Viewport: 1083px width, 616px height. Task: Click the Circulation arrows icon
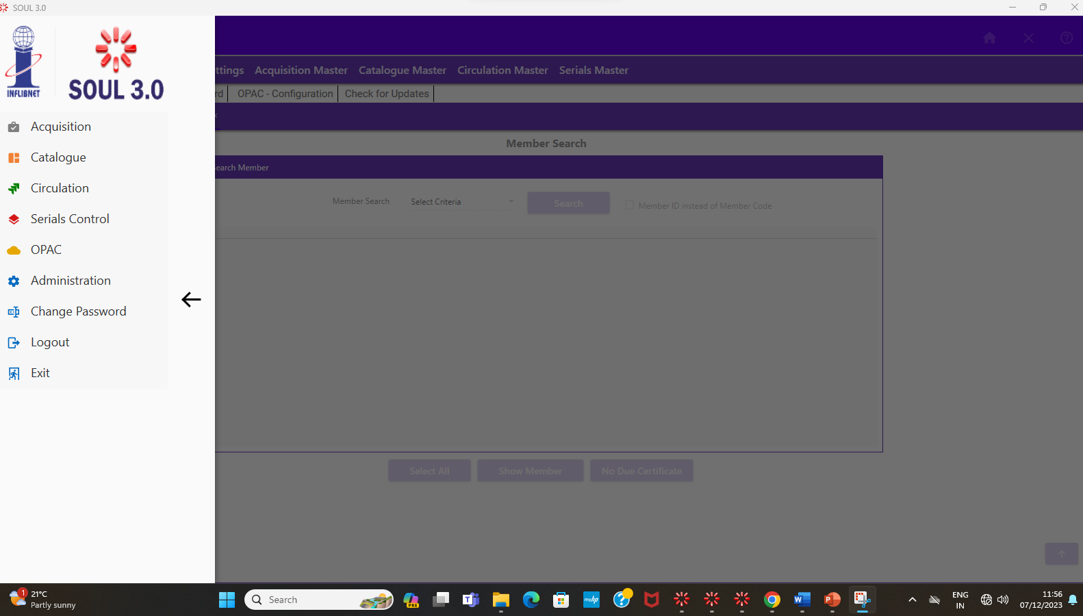click(x=14, y=189)
